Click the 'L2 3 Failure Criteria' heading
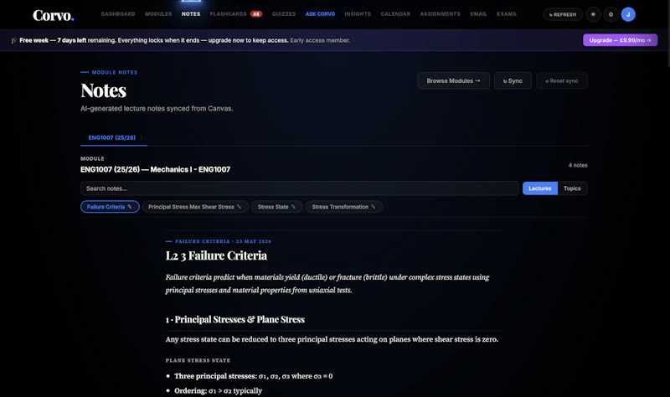Viewport: 670px width, 397px height. point(216,255)
